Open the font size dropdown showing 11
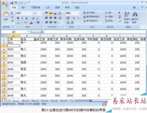Screen dimensions: 147x113 pyautogui.click(x=41, y=13)
